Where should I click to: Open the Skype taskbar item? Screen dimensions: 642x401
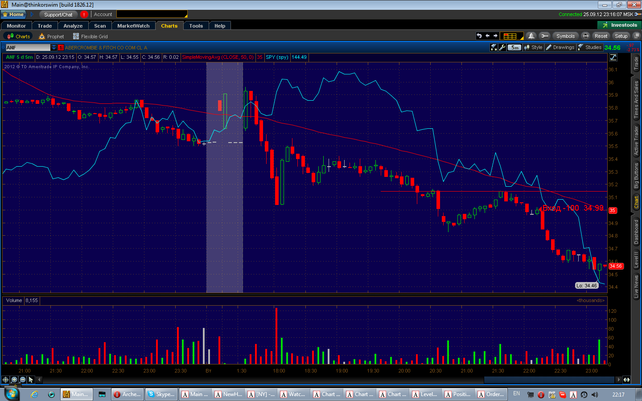(x=161, y=394)
